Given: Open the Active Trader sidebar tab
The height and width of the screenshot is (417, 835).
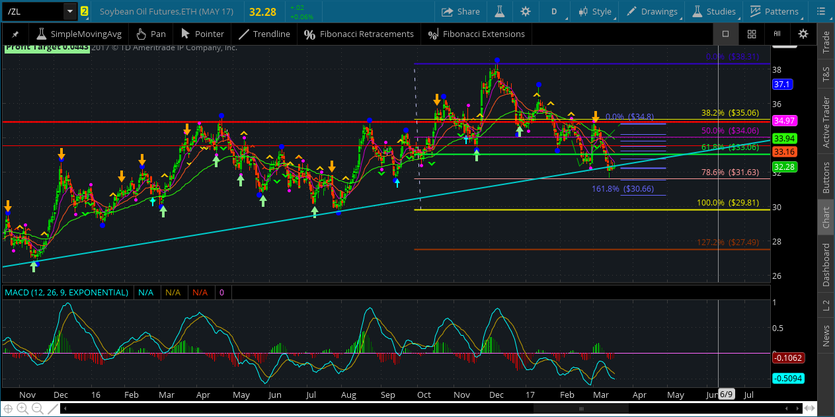Looking at the screenshot, I should (x=826, y=122).
